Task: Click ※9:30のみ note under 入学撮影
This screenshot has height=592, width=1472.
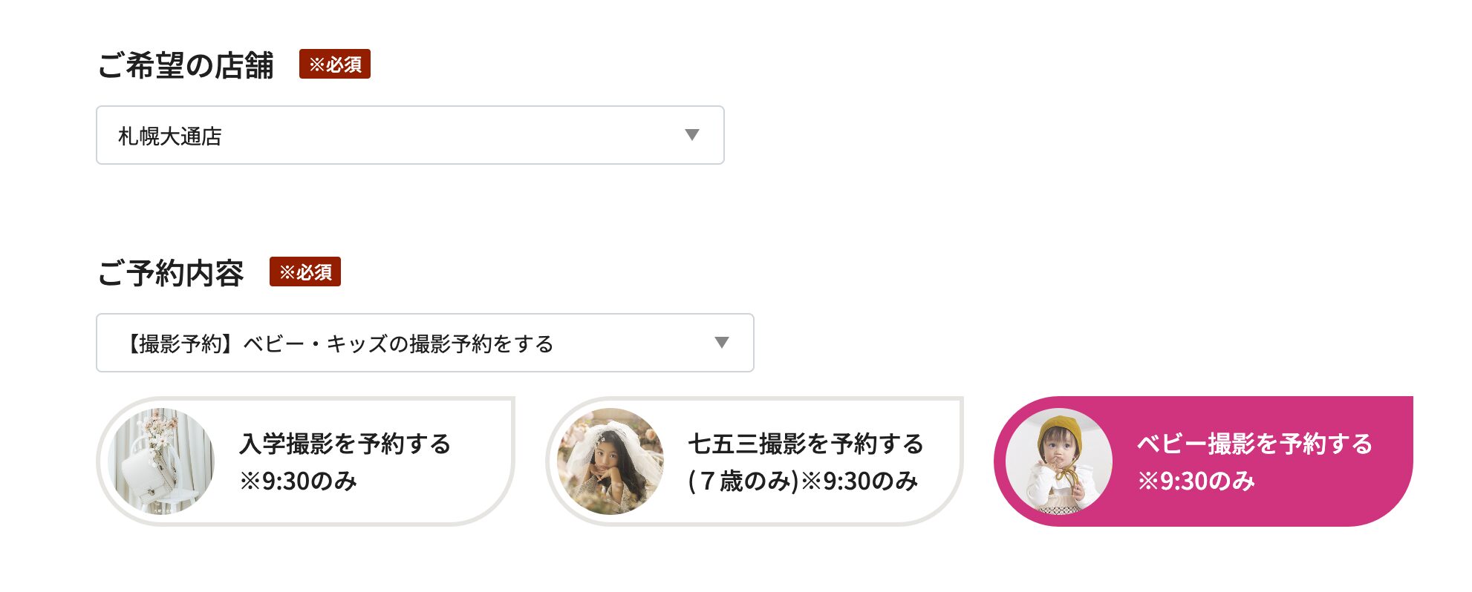Action: coord(299,481)
